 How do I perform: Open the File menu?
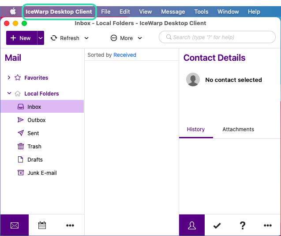tap(106, 11)
